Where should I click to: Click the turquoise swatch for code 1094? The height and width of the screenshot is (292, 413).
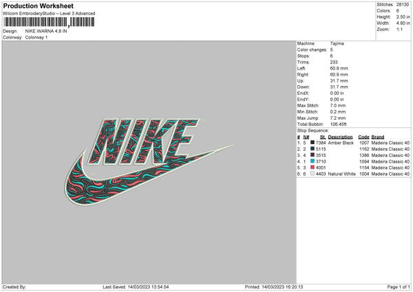coord(313,161)
